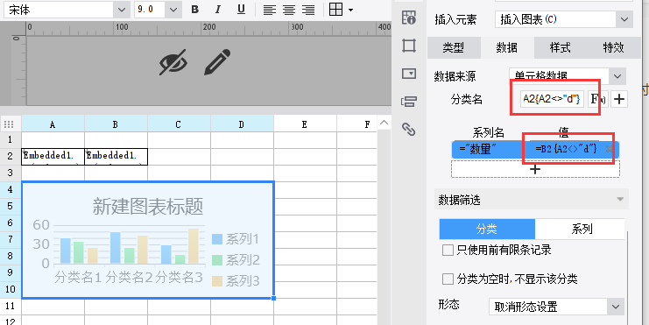Align text to the left
Screen dimensions: 649x325
tap(270, 10)
